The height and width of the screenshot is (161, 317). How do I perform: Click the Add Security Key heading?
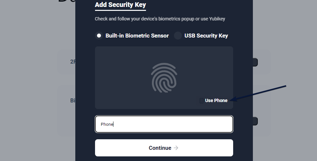coord(120,5)
